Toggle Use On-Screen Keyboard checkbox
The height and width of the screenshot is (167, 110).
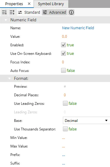coord(64,53)
